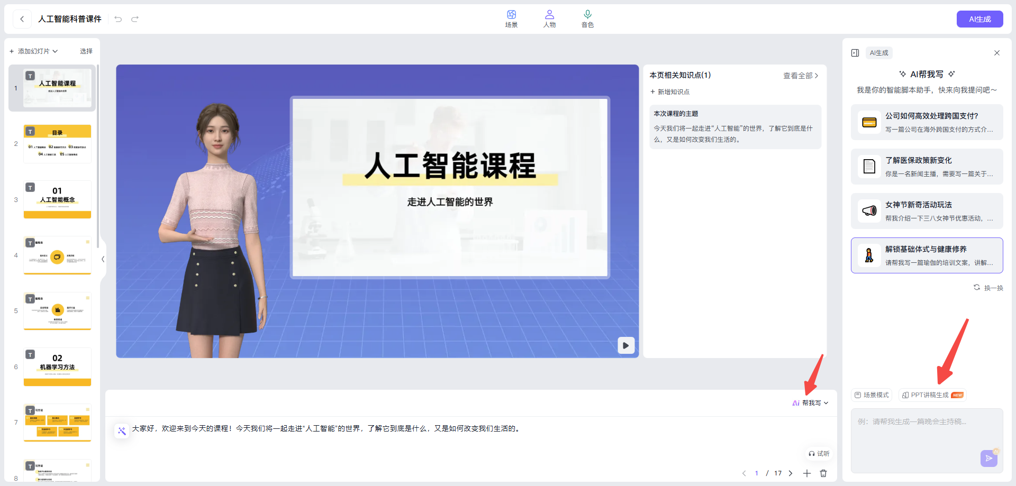Select slide 6 机器学习方法 thumbnail
Image resolution: width=1016 pixels, height=486 pixels.
pos(57,366)
